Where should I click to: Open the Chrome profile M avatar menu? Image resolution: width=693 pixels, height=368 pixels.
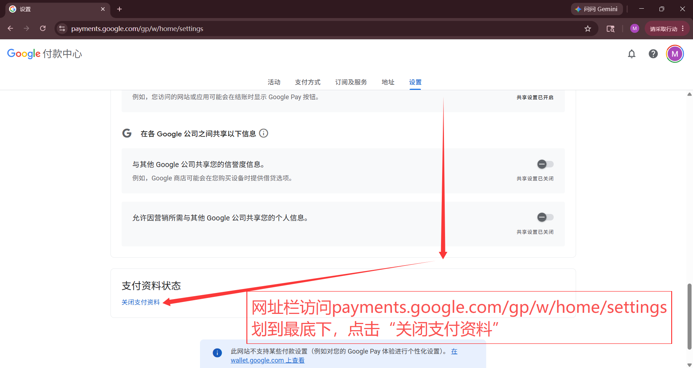coord(635,29)
